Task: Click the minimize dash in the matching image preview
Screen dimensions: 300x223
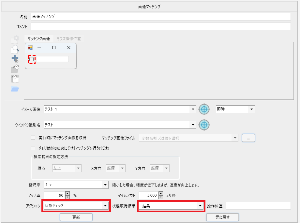Action: (39, 48)
